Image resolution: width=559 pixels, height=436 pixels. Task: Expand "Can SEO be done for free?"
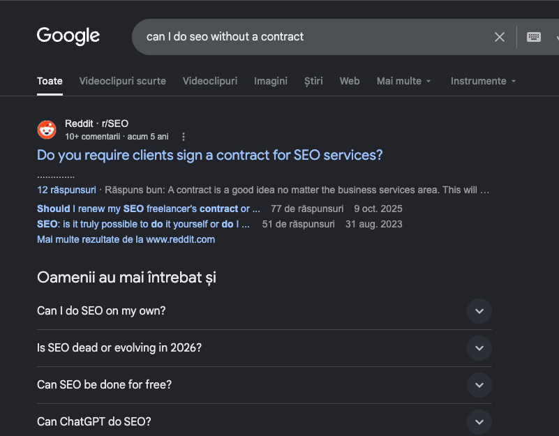click(x=264, y=385)
